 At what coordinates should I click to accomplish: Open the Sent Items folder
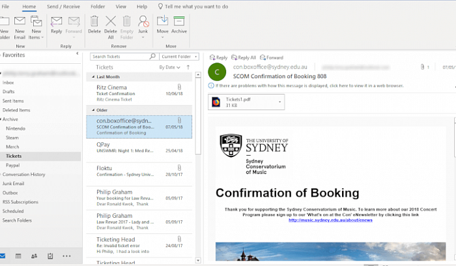point(13,101)
